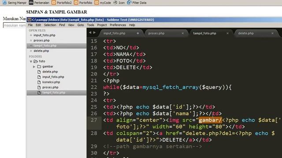282x158 pixels.
Task: Click comment path gambarnya sertakan on line 29
Action: [152, 147]
